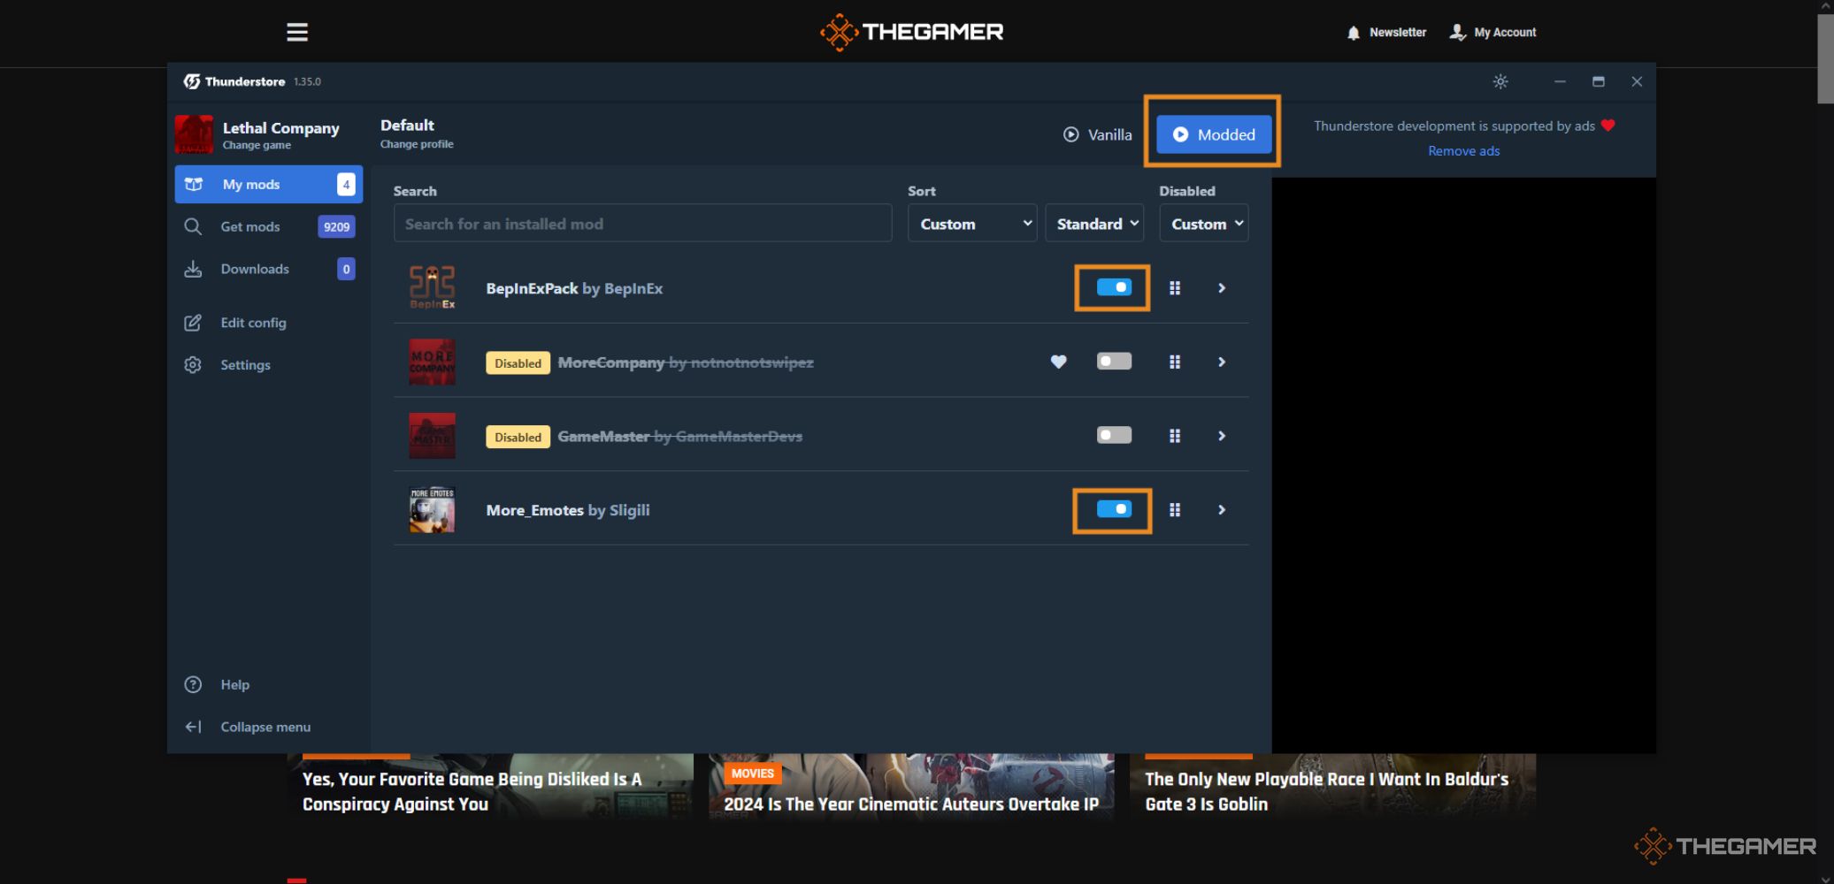
Task: Click MoreCompany drag handle icon
Action: pyautogui.click(x=1175, y=362)
